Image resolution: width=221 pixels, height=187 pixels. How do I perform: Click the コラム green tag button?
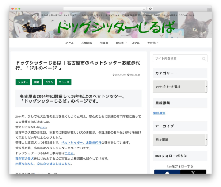[49, 82]
